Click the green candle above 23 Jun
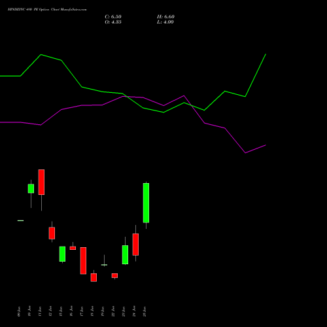The image size is (327, 327). [125, 255]
